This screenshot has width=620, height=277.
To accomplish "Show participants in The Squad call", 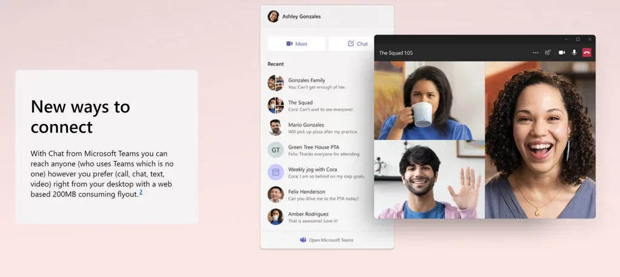I will (x=547, y=53).
